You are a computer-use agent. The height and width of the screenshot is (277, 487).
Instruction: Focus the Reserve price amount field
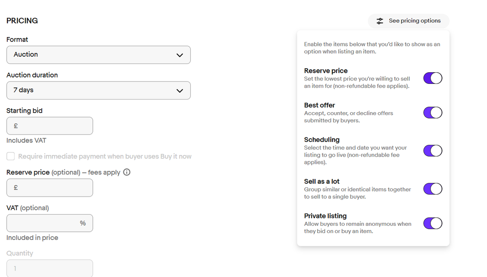(50, 188)
